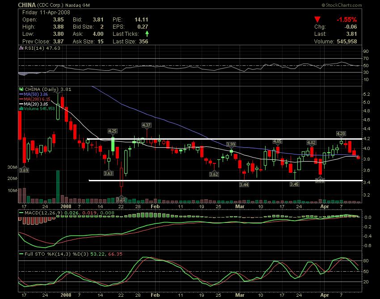Click the EPS value 0.27
Image resolution: width=380 pixels, height=299 pixels.
(143, 27)
